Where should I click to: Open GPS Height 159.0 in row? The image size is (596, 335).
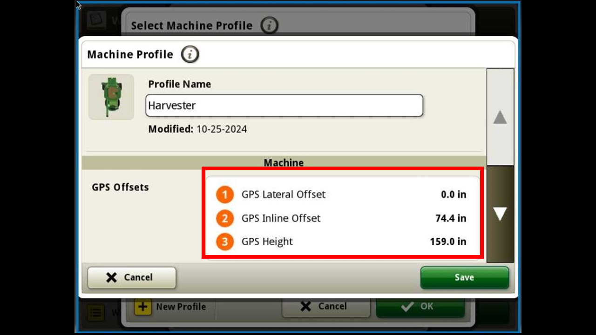(342, 241)
